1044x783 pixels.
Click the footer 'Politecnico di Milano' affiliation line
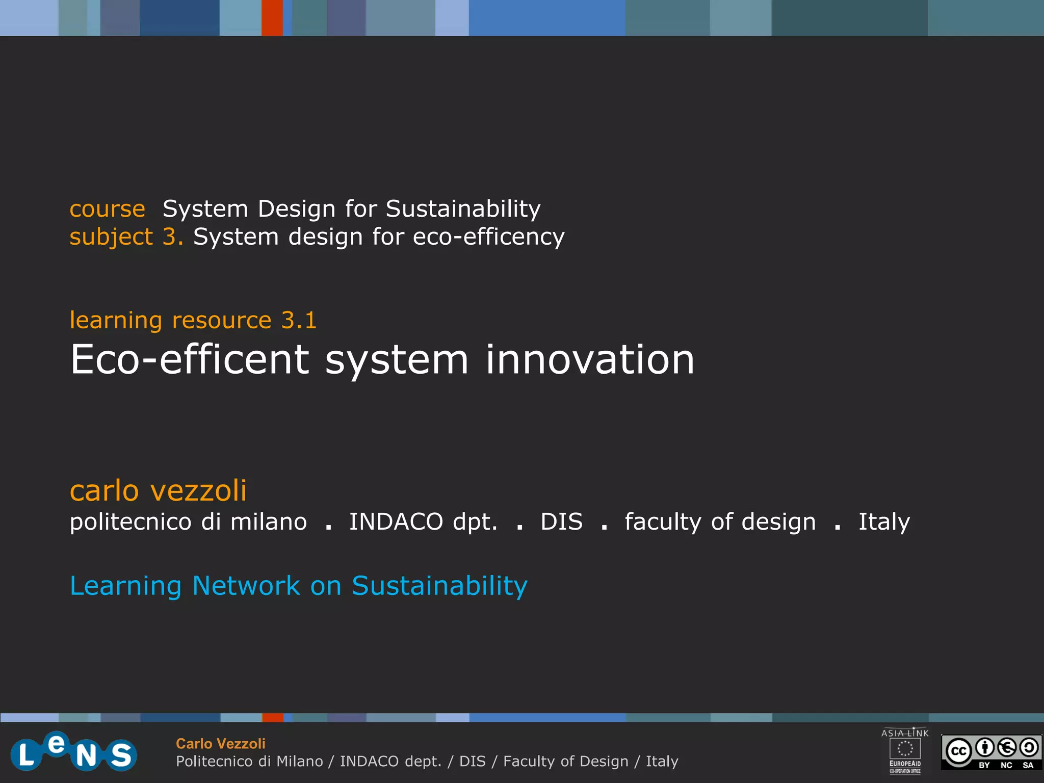pos(427,762)
